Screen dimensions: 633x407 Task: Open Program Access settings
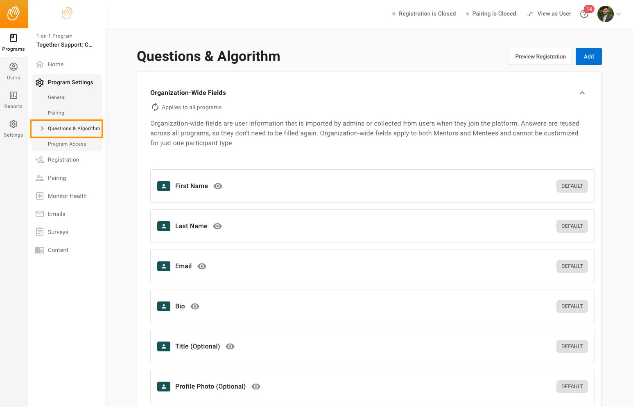67,144
